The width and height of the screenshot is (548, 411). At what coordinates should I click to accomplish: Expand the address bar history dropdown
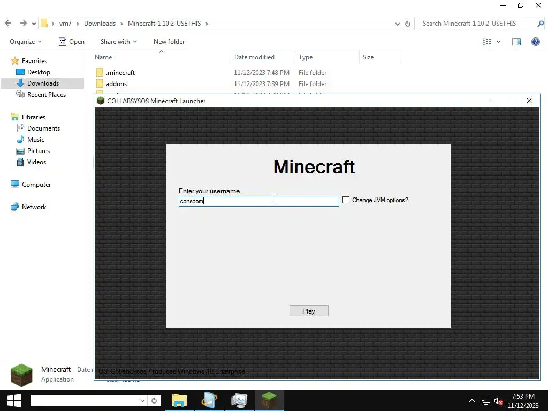(398, 24)
